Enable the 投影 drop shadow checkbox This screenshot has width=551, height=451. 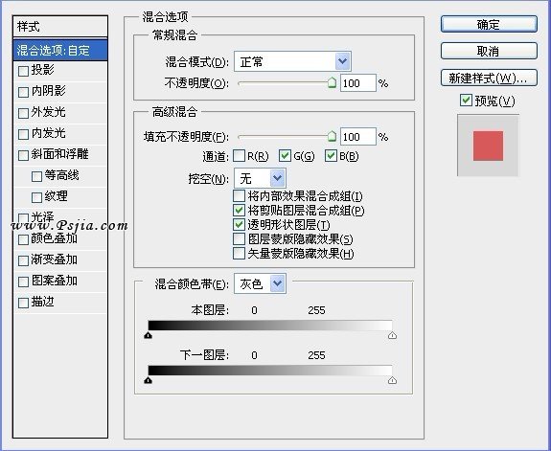[x=23, y=71]
